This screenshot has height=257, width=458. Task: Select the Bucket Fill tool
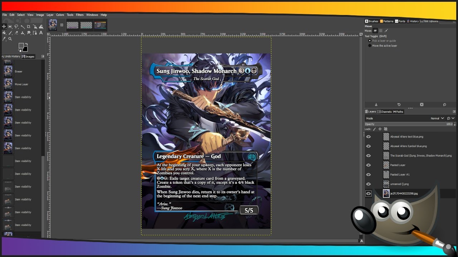click(x=4, y=33)
